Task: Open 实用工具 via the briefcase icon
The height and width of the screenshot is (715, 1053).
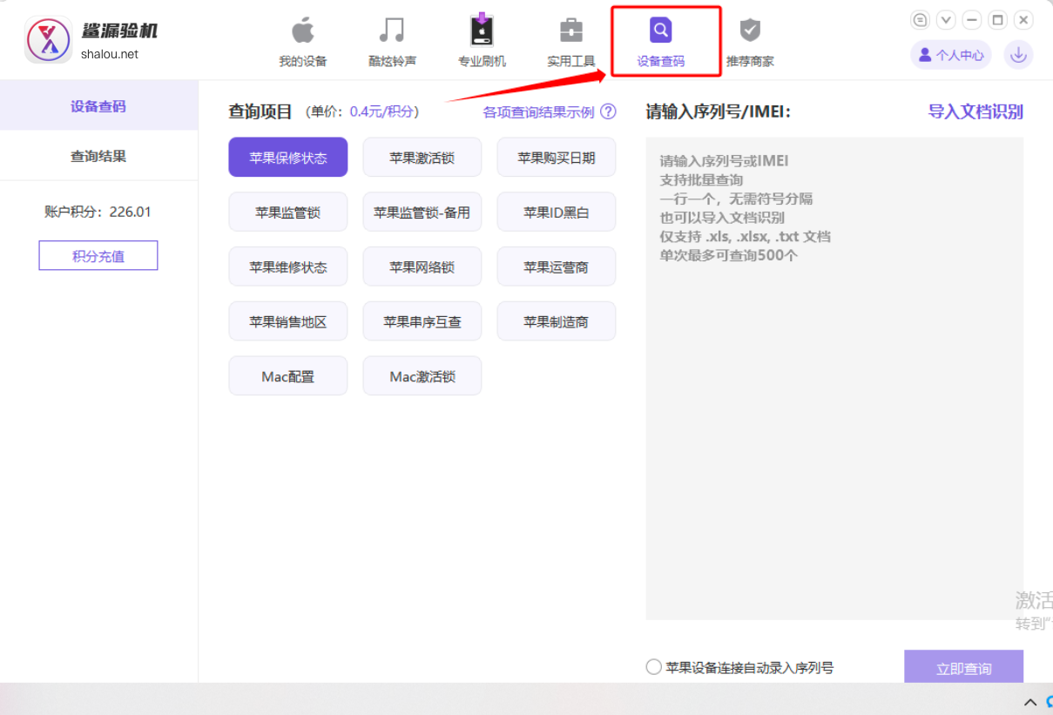Action: click(571, 31)
